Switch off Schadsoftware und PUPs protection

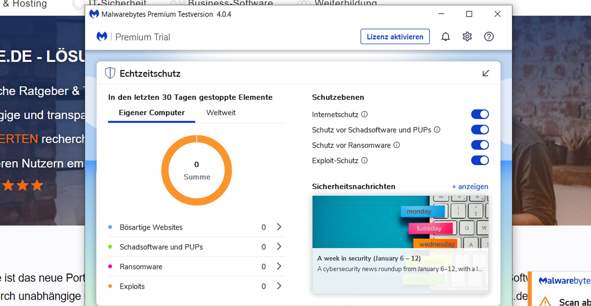tap(480, 130)
